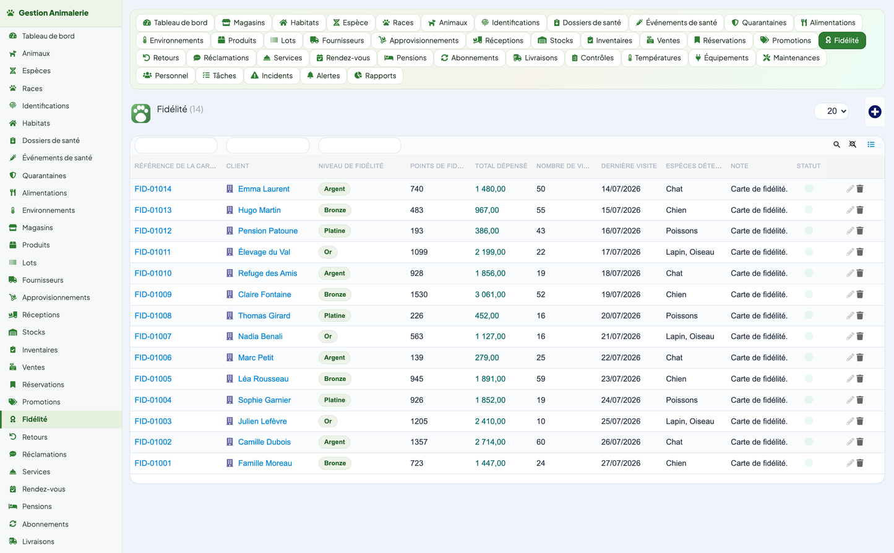Image resolution: width=894 pixels, height=553 pixels.
Task: Click edit pencil for FID-01014 row
Action: coord(850,189)
